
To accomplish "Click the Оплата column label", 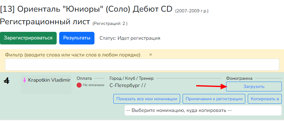I will (x=84, y=78).
